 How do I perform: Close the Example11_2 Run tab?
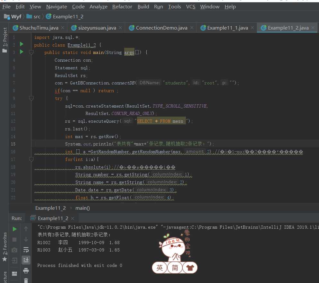73,218
